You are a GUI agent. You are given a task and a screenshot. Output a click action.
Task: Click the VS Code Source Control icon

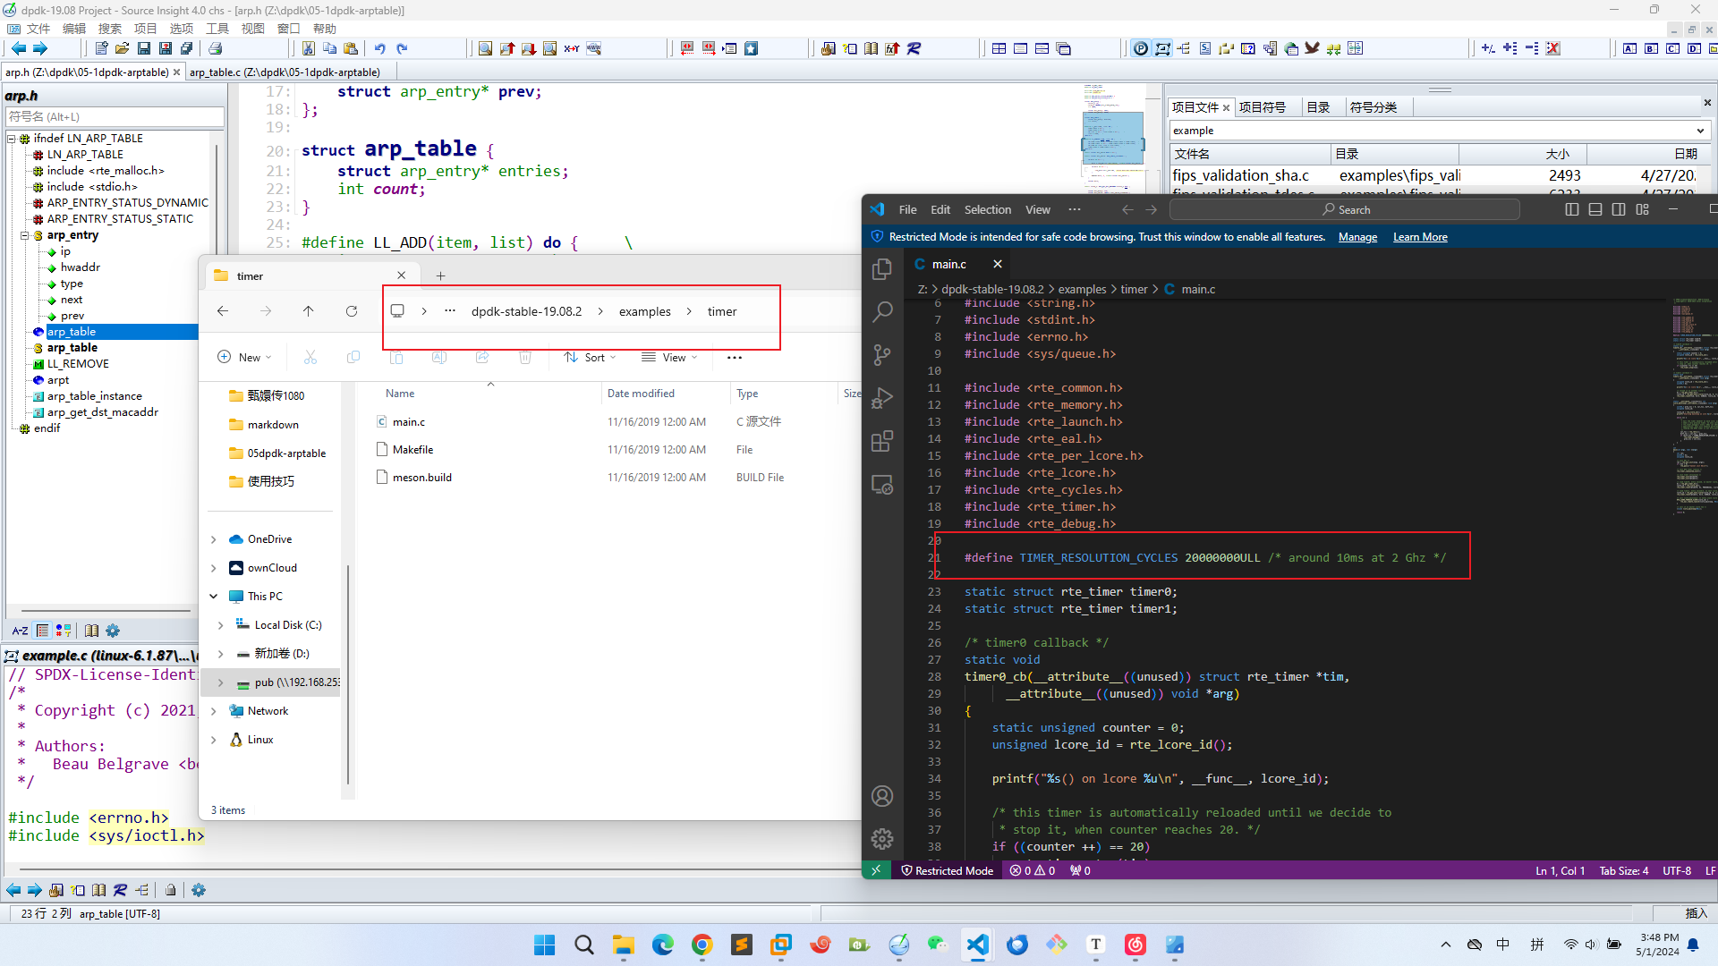(881, 354)
